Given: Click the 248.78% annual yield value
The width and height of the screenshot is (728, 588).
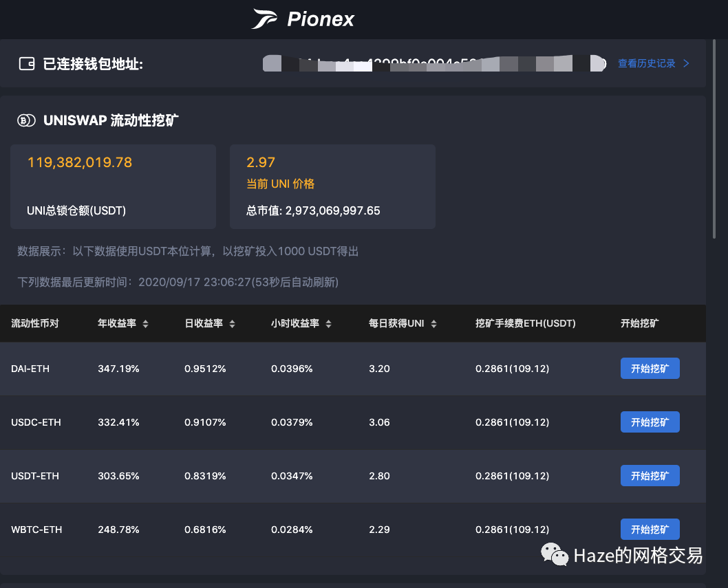Looking at the screenshot, I should [118, 530].
